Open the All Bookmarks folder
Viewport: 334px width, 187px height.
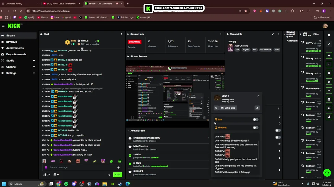pos(323,17)
